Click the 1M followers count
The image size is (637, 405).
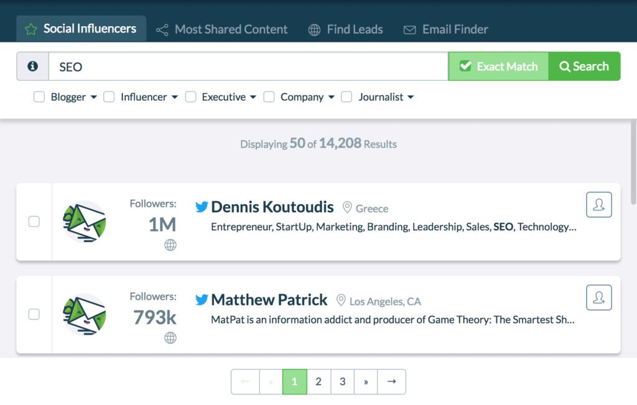162,225
